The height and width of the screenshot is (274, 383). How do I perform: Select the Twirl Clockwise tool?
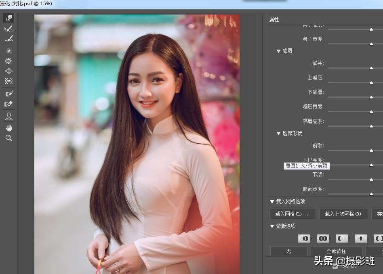point(9,51)
